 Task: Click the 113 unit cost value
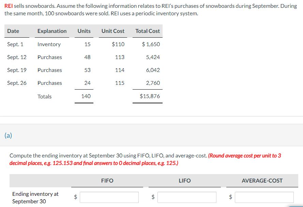click(x=120, y=57)
